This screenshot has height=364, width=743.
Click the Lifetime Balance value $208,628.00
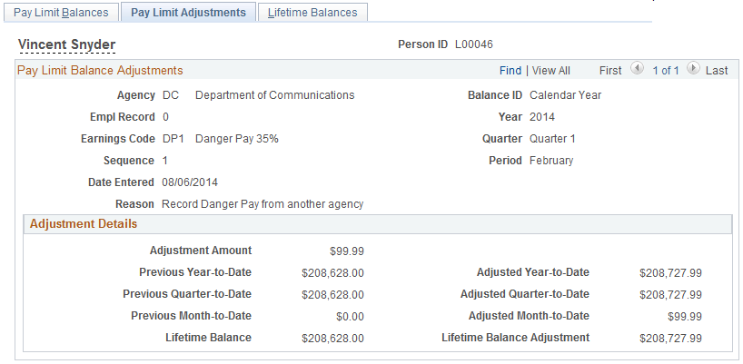(x=332, y=339)
